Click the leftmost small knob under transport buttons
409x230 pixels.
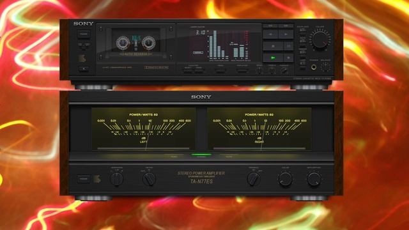[x=259, y=70]
